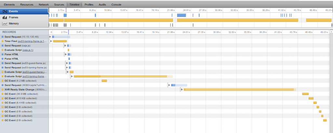Expand the XHR Ready State Change bar arrow
This screenshot has height=133, width=333.
182,89
